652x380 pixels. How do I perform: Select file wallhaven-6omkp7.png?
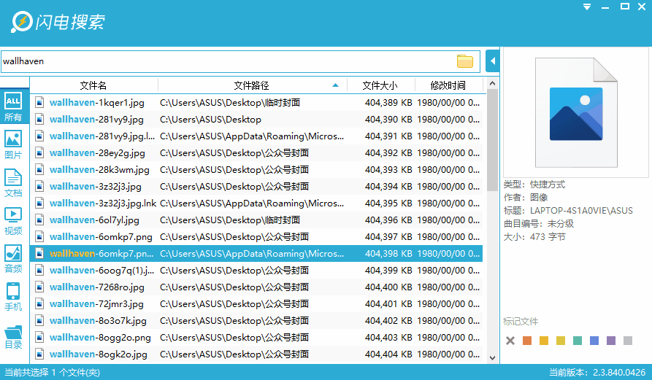click(256, 237)
